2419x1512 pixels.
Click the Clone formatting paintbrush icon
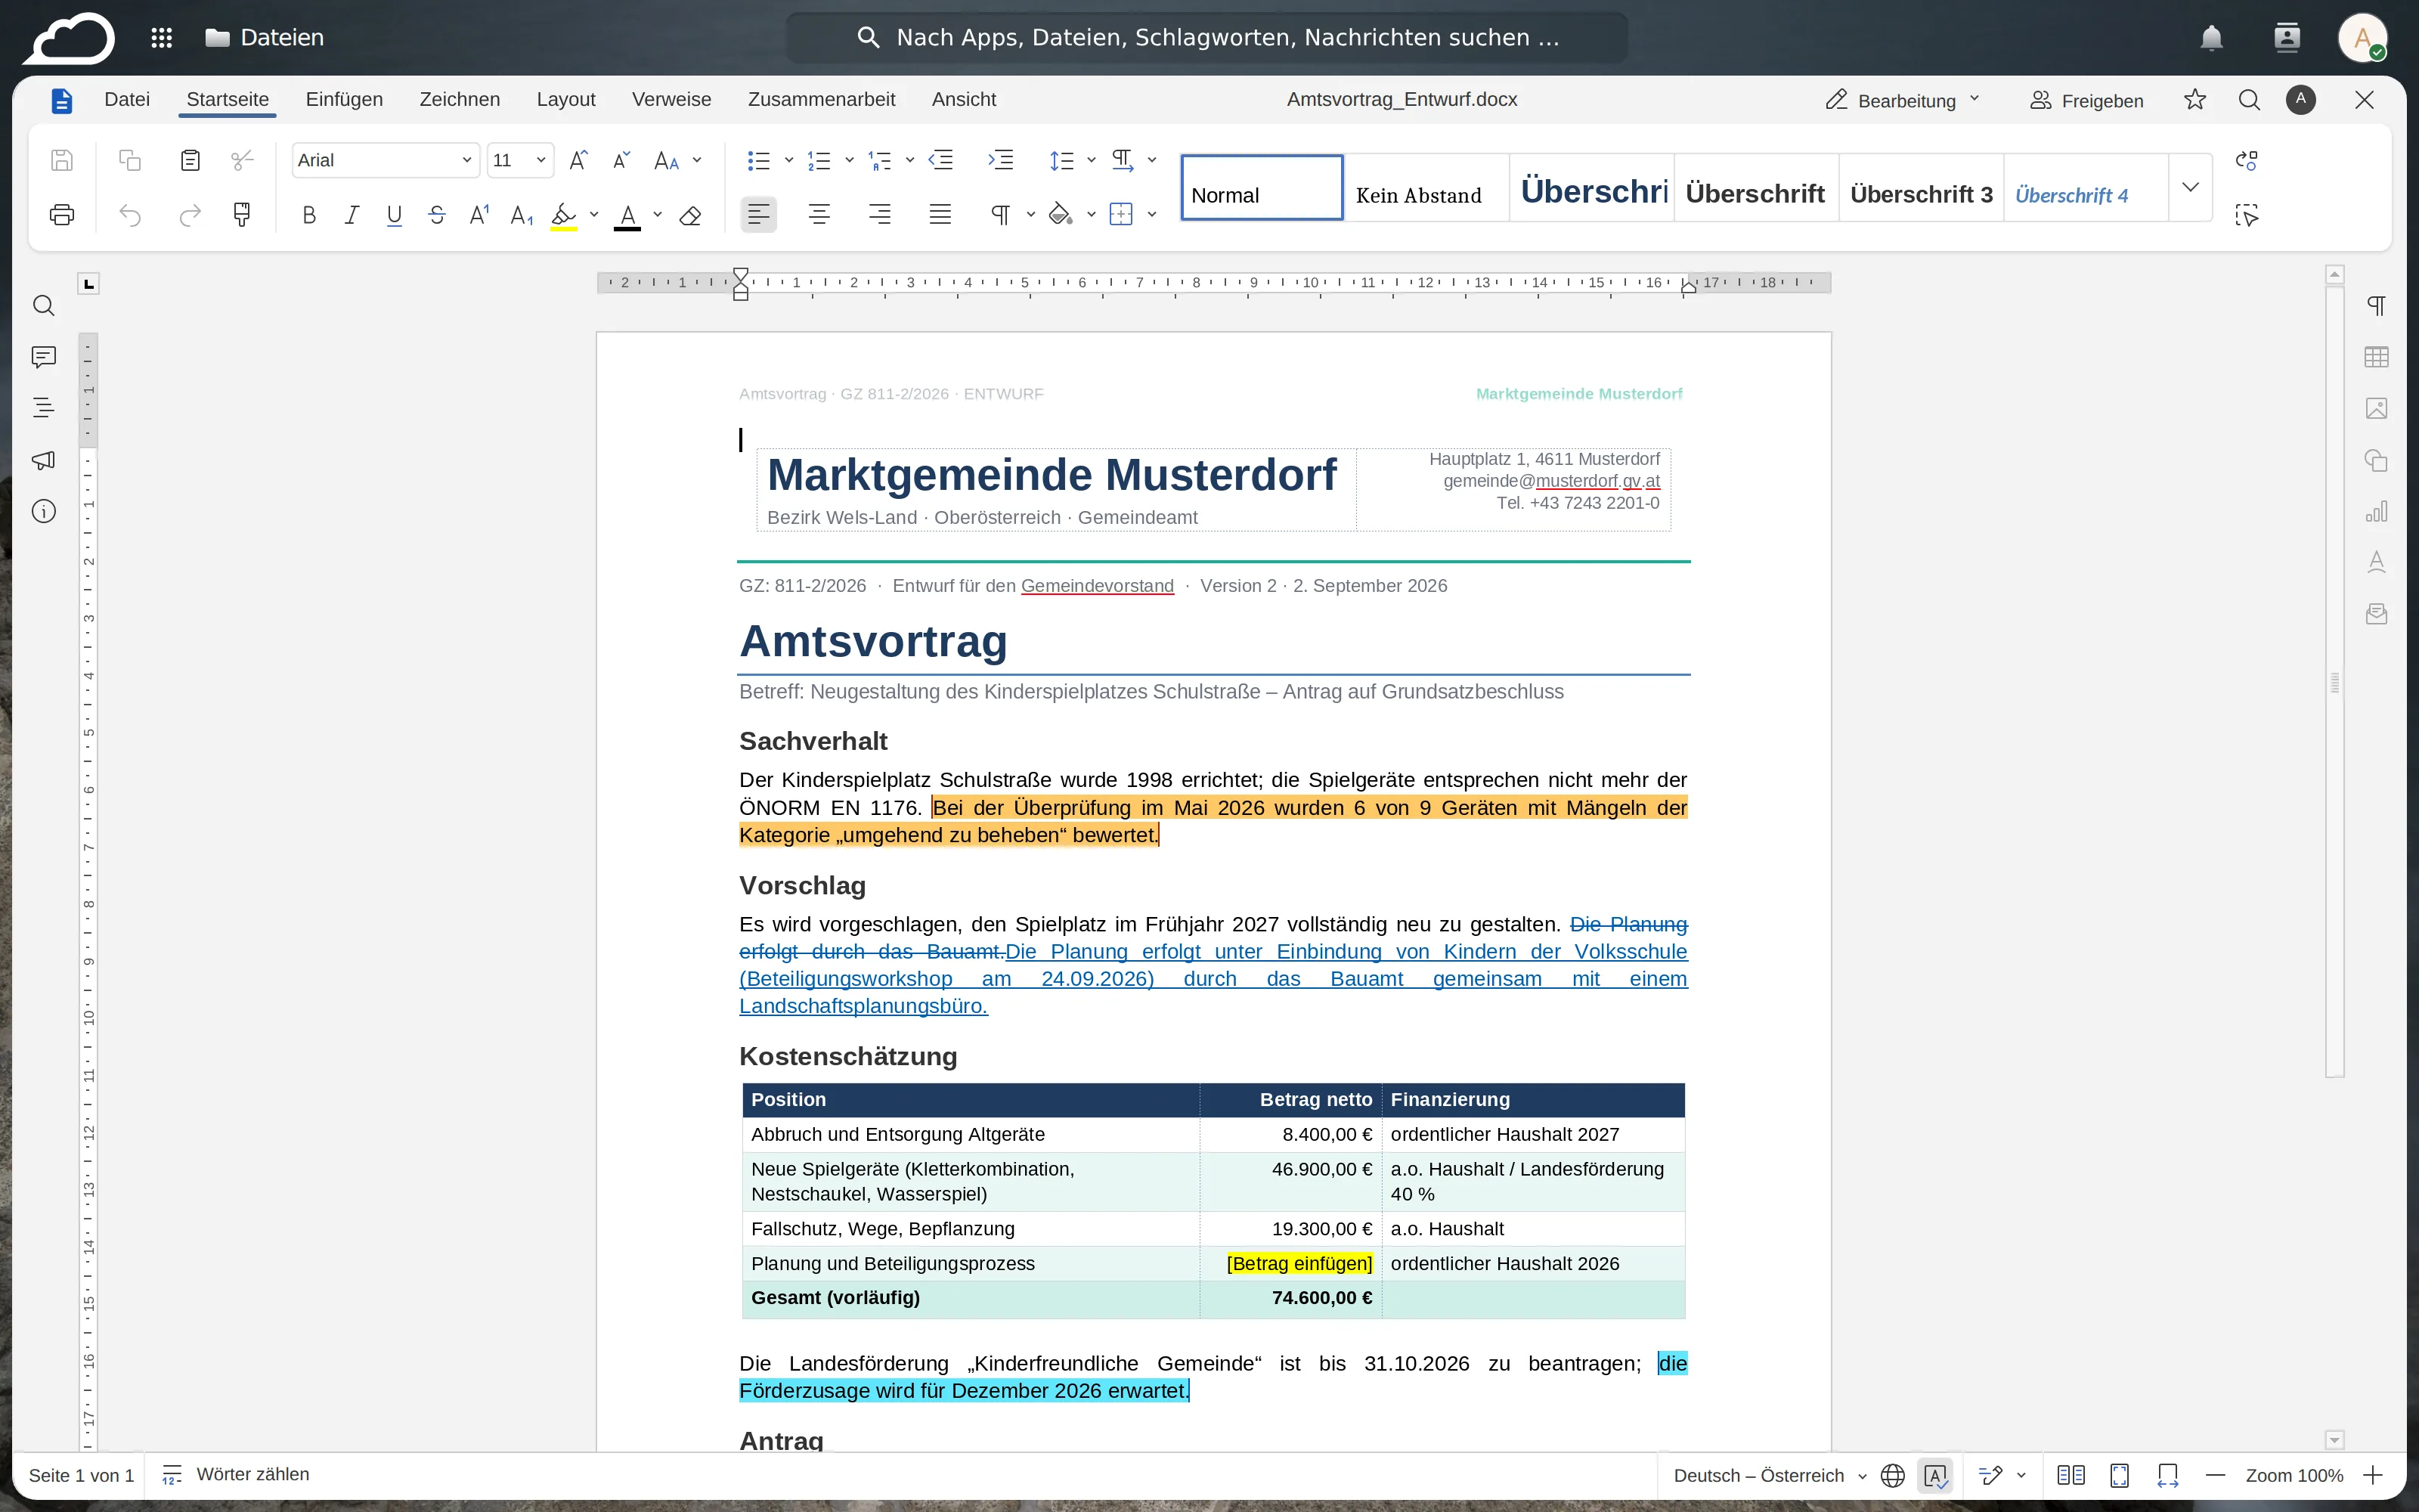242,215
